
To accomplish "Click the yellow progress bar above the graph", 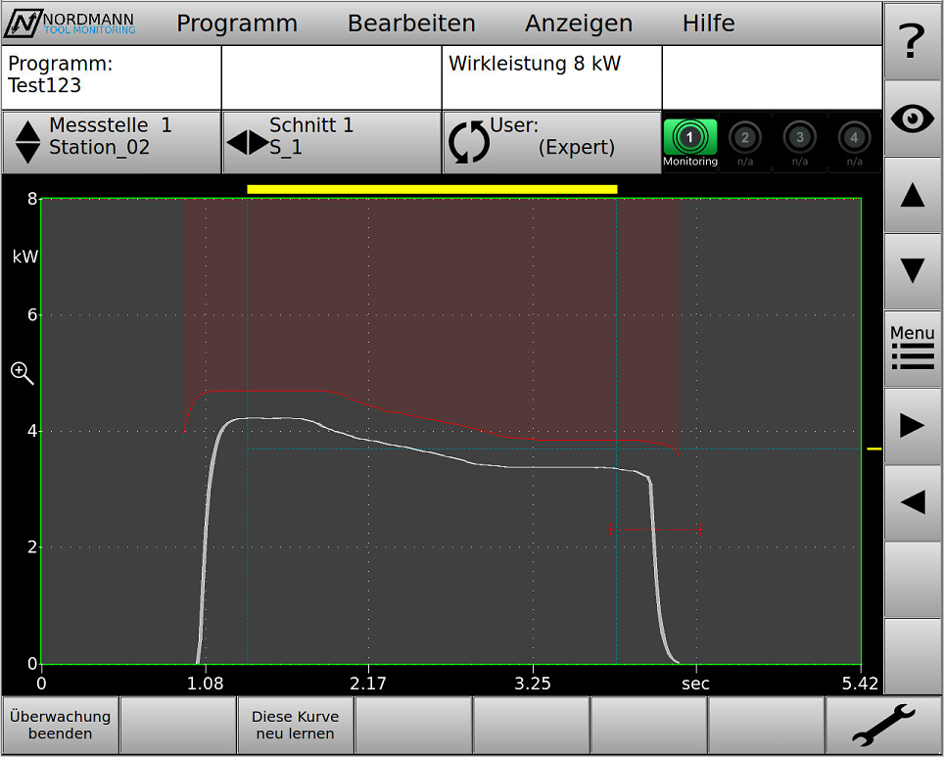I will [433, 186].
